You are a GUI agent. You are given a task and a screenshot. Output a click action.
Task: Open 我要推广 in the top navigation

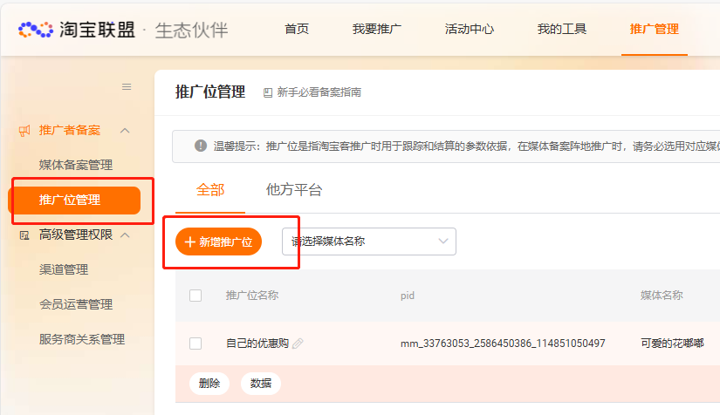(x=377, y=30)
